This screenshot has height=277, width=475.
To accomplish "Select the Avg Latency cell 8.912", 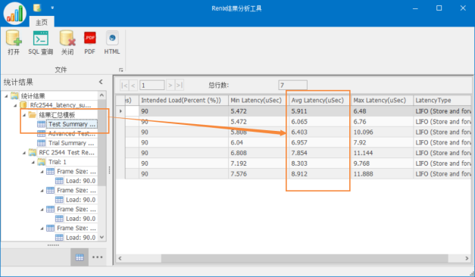I will [320, 174].
